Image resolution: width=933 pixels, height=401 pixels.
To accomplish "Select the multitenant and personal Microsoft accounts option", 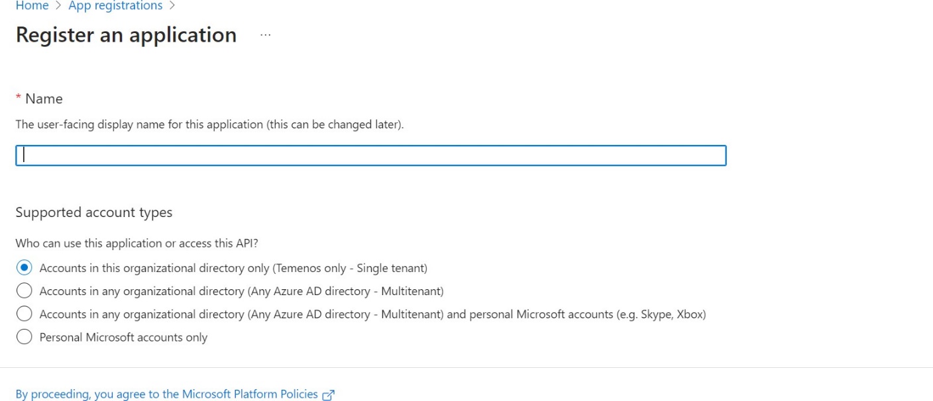I will click(24, 314).
